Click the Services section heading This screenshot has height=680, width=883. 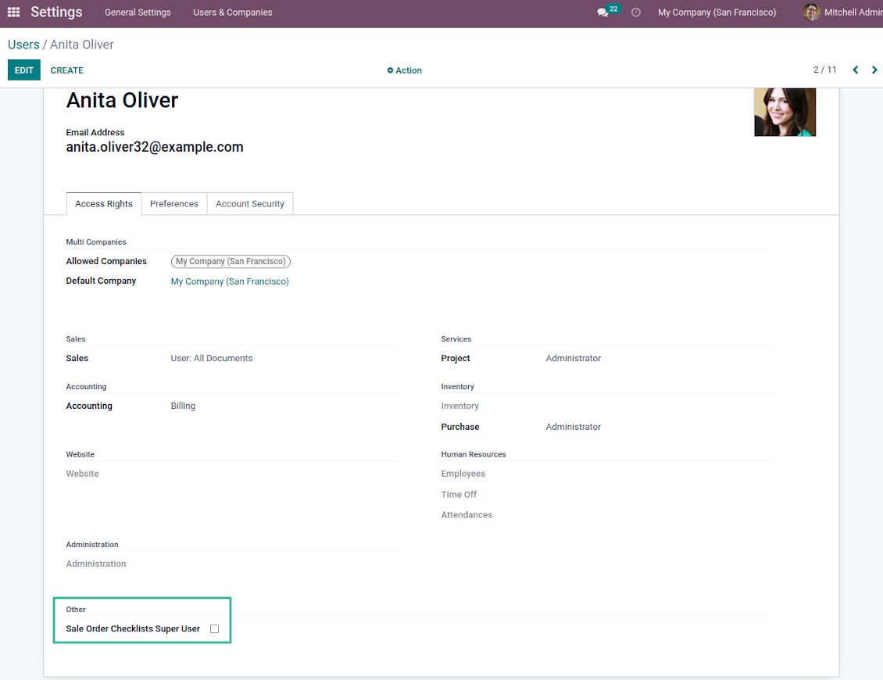[x=456, y=339]
